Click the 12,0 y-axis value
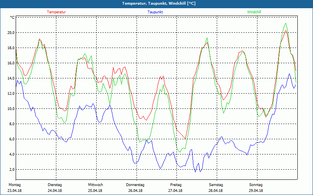 click(x=11, y=94)
